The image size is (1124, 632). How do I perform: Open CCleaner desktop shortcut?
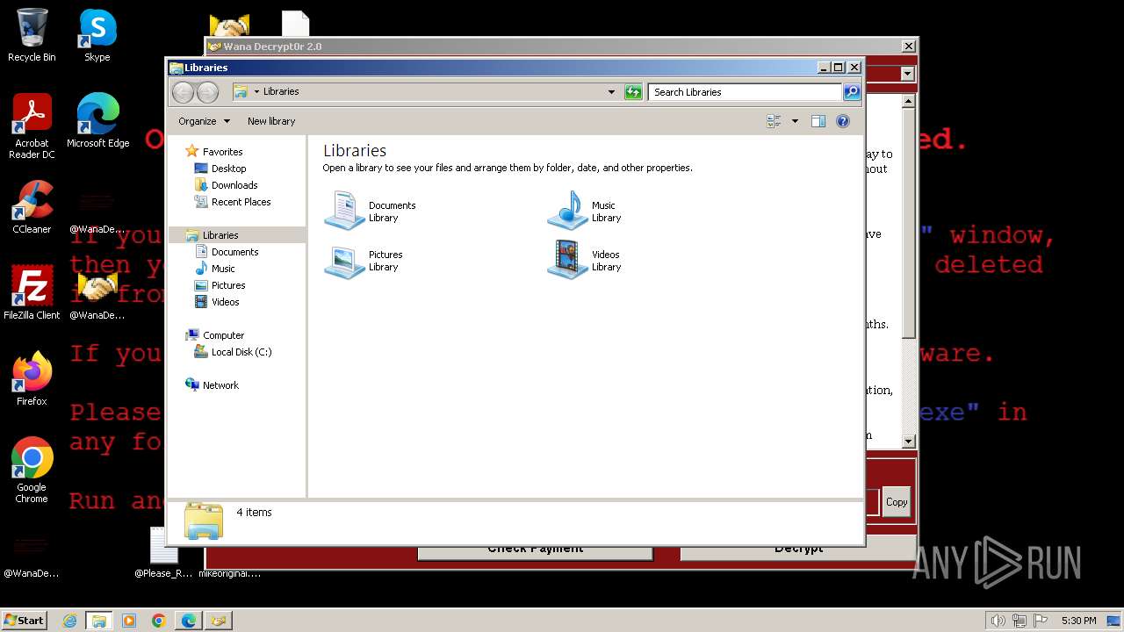[32, 207]
